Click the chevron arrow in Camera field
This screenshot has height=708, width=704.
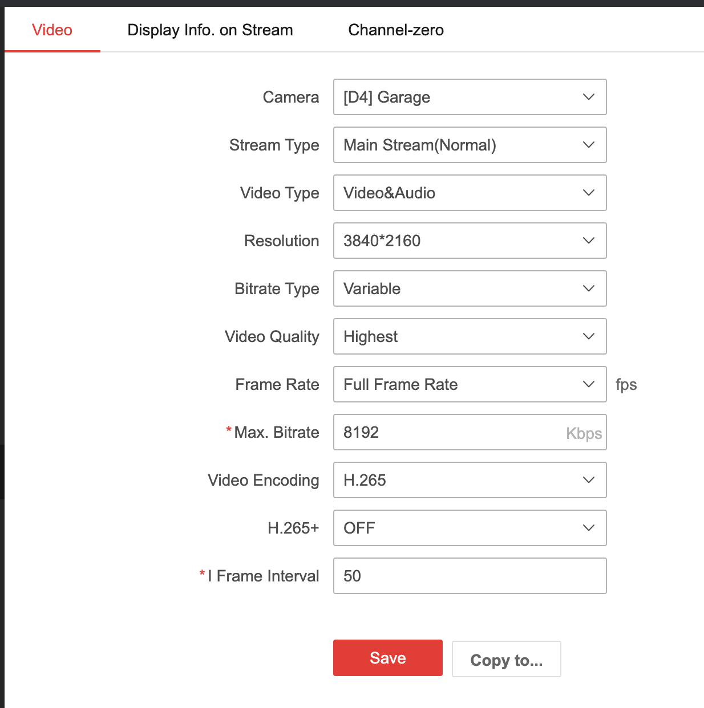point(589,97)
